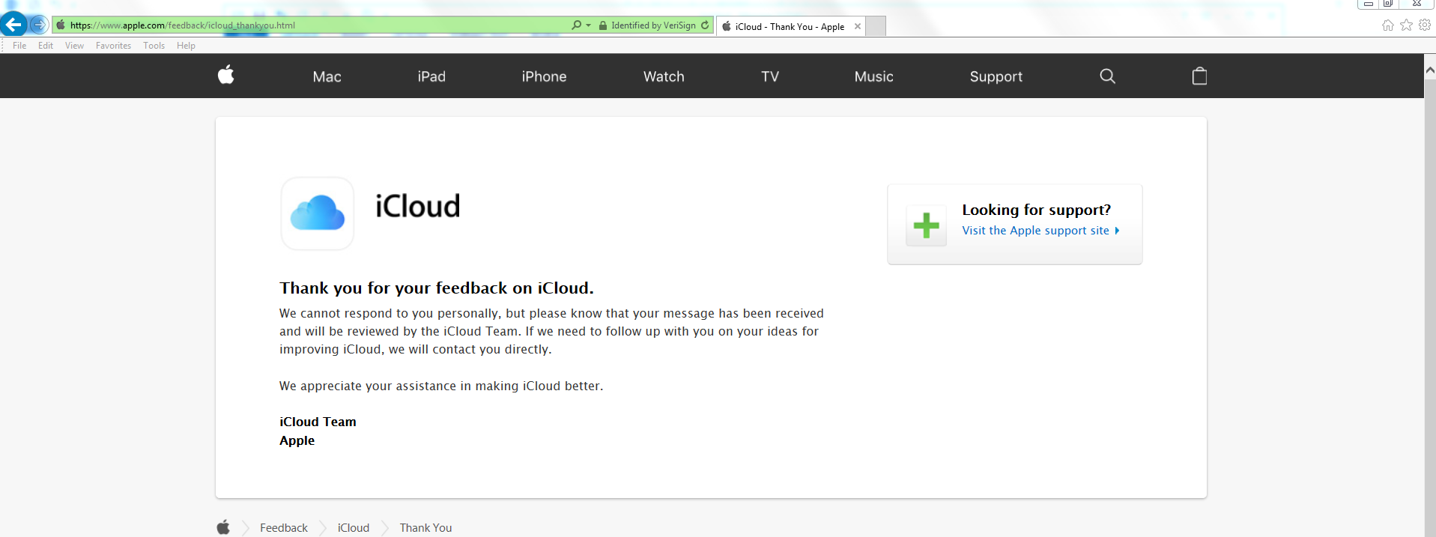Go to iPhone in Apple navigation
Screen dimensions: 1436x537
(544, 76)
